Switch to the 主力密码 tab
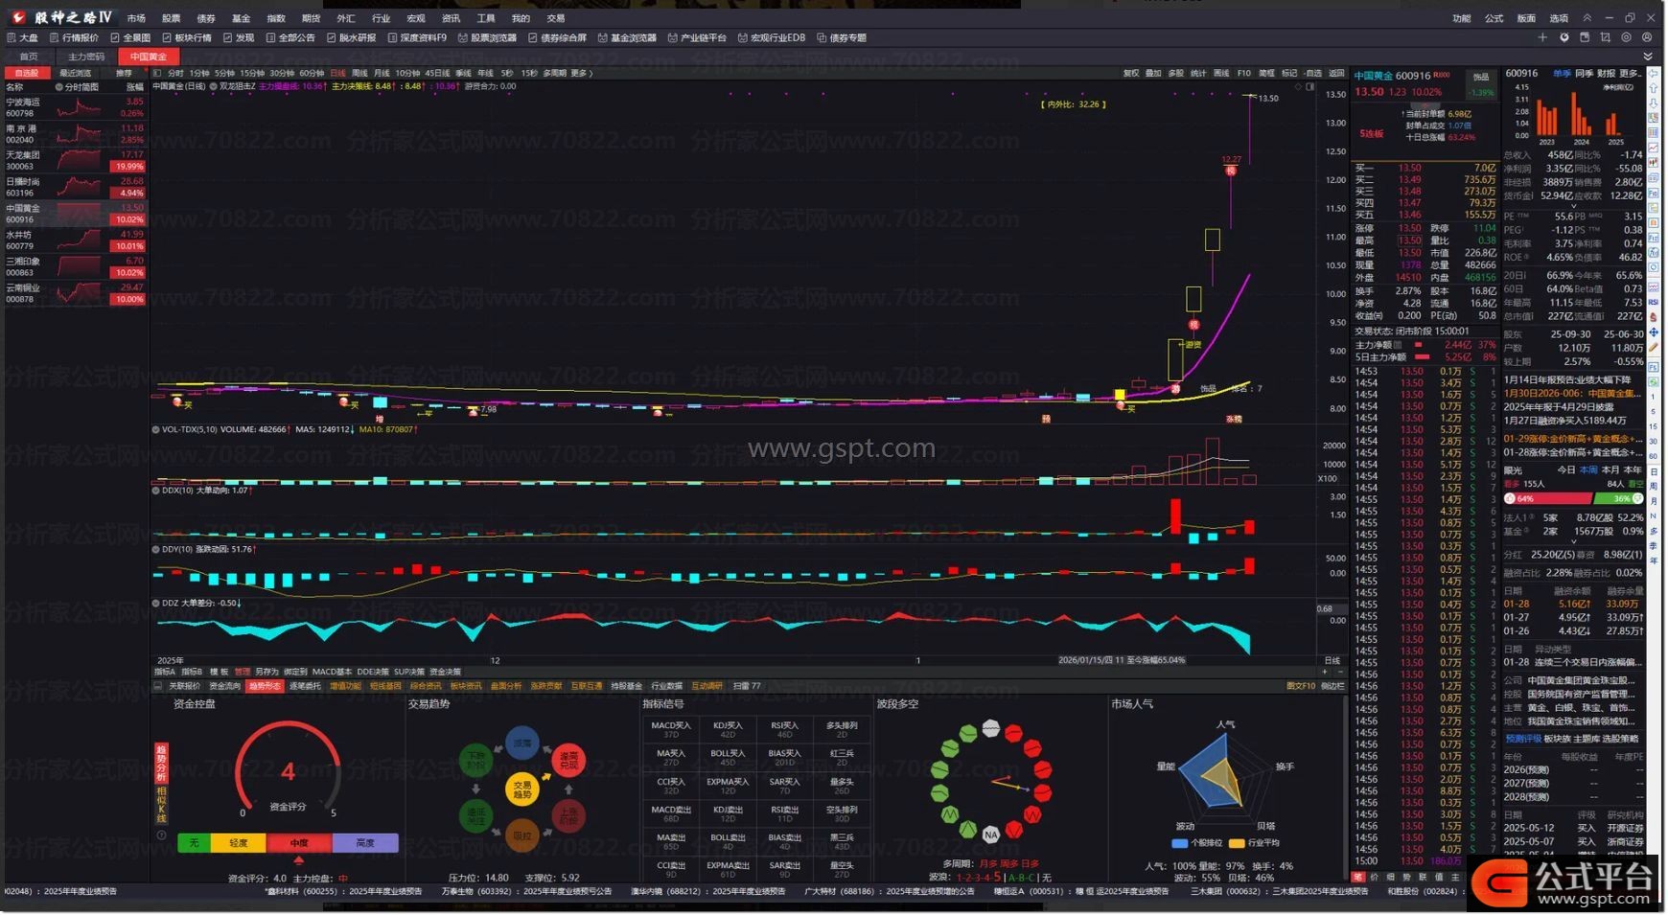The image size is (1668, 915). tap(86, 57)
